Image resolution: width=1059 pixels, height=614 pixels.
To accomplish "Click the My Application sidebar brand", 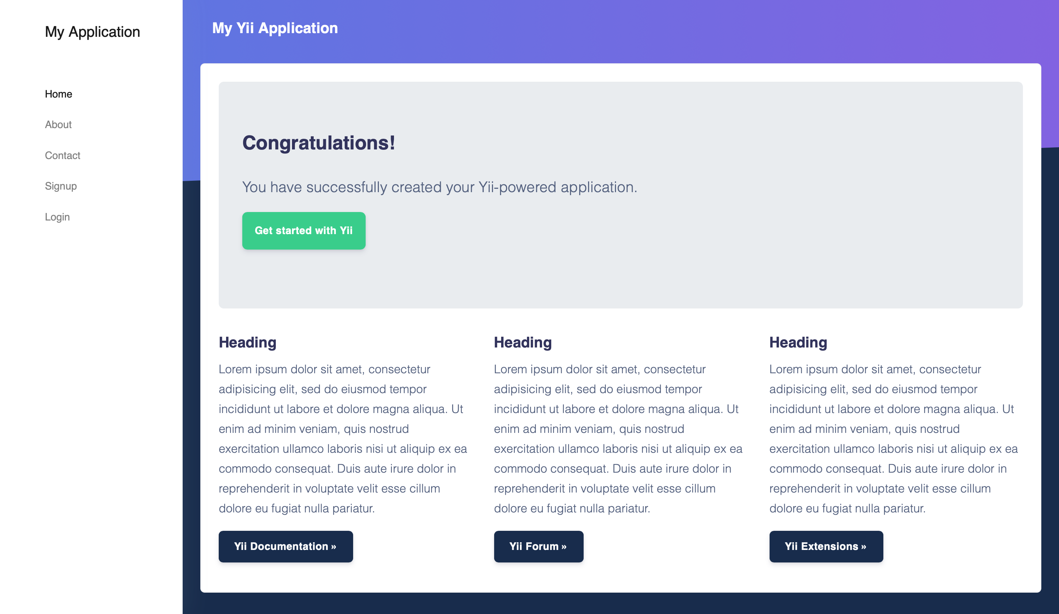I will [92, 32].
